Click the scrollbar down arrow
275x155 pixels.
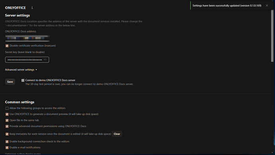[x=272, y=153]
